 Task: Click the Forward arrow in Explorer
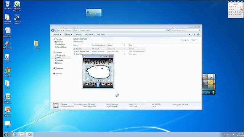(56, 30)
